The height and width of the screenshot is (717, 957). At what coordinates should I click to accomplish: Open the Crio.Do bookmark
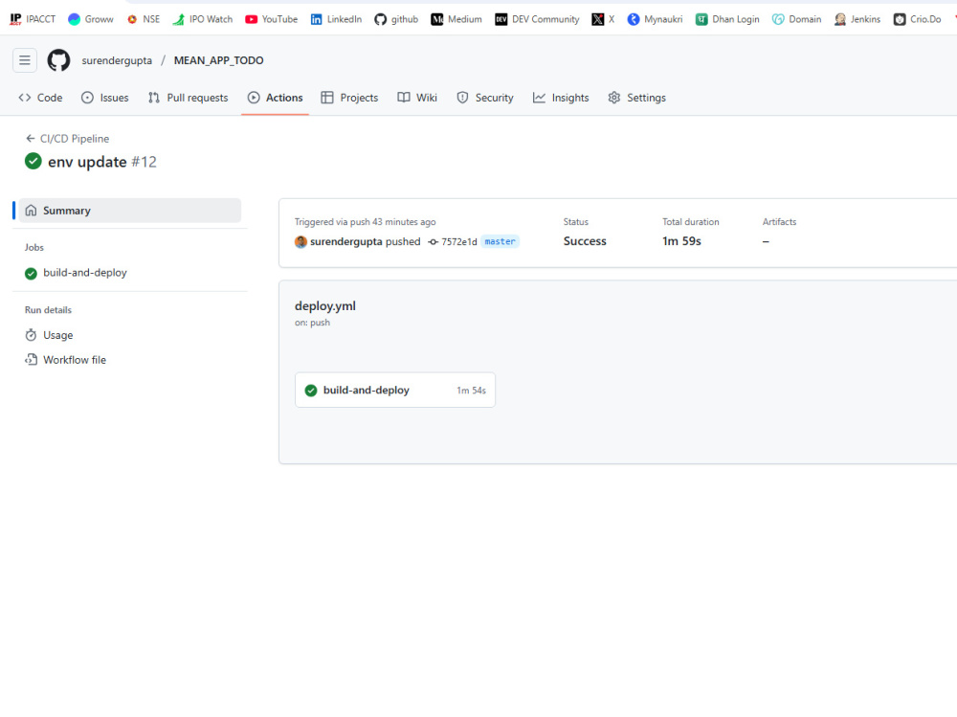click(918, 19)
